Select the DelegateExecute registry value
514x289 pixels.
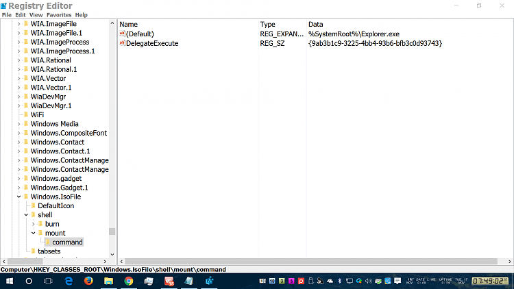pyautogui.click(x=152, y=43)
